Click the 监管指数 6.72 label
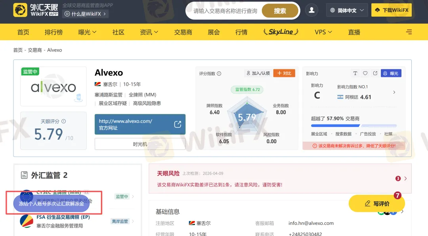This screenshot has height=236, width=428. tap(247, 89)
